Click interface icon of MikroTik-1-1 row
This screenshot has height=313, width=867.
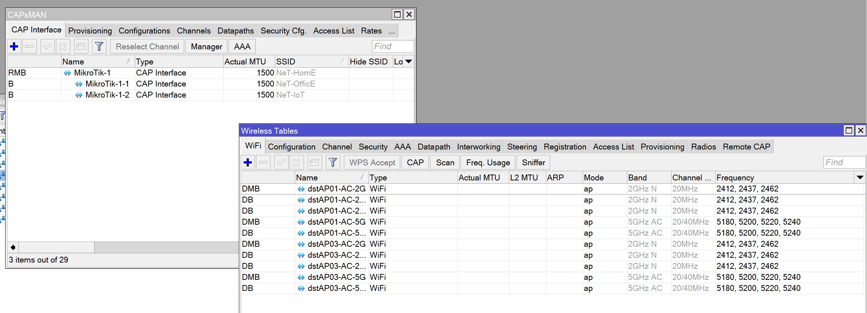pos(79,84)
